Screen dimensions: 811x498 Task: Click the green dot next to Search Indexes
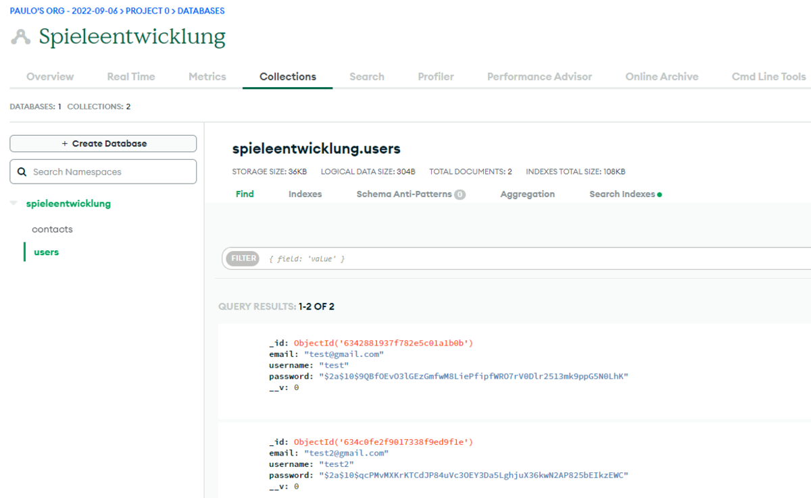(x=660, y=194)
